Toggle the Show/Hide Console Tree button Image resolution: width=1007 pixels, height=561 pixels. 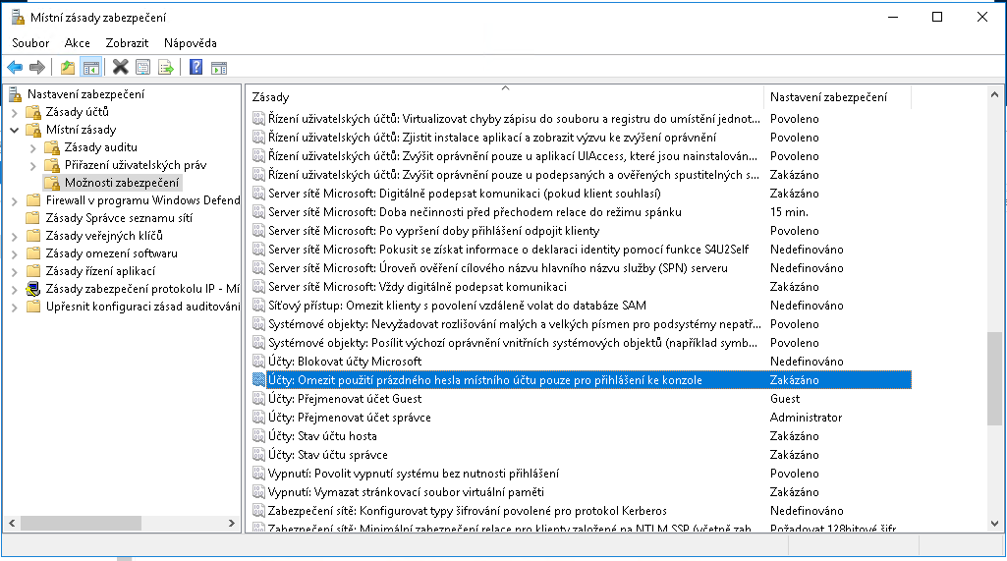click(x=90, y=67)
